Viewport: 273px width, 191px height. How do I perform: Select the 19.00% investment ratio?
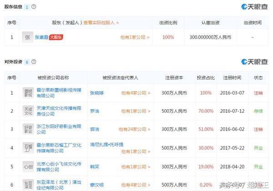206,166
